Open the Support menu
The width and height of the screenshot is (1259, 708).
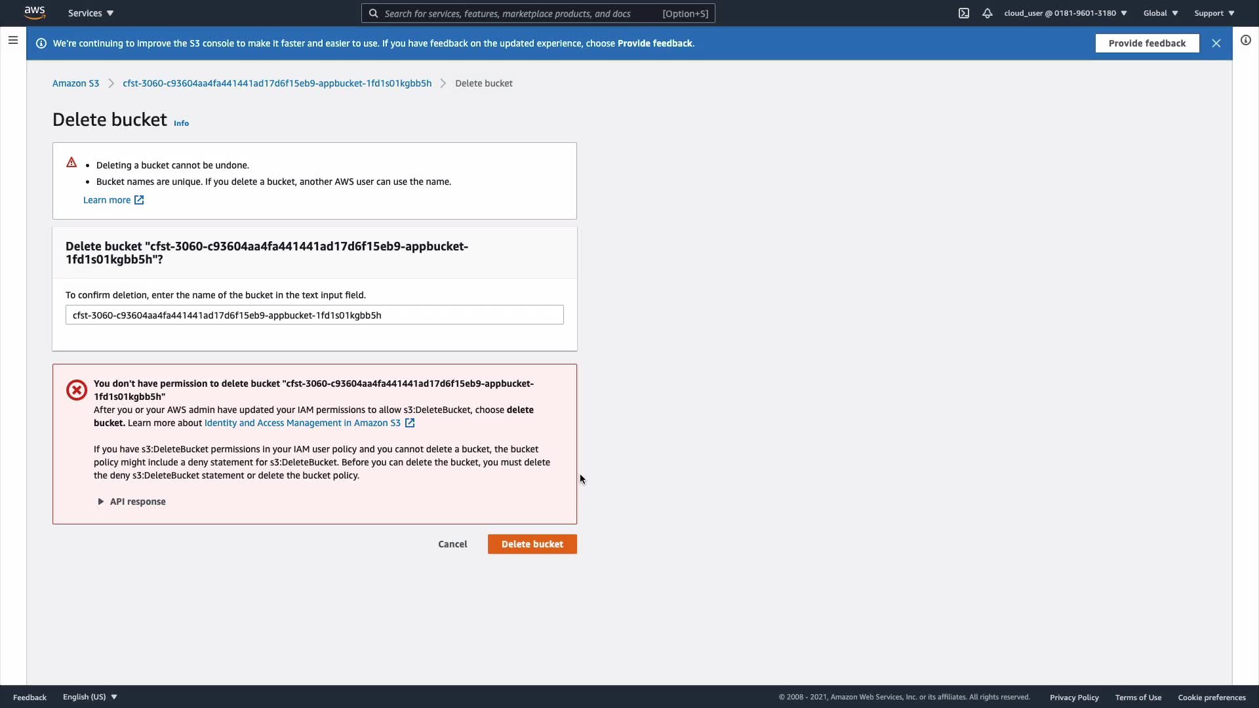click(1214, 13)
